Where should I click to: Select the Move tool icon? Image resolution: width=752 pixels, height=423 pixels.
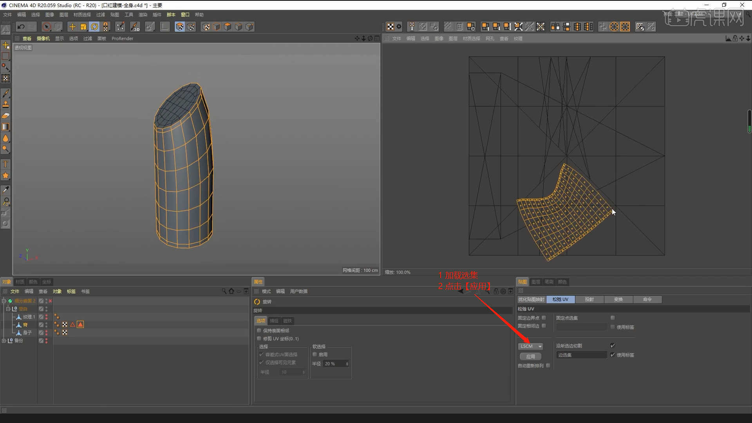pos(72,27)
